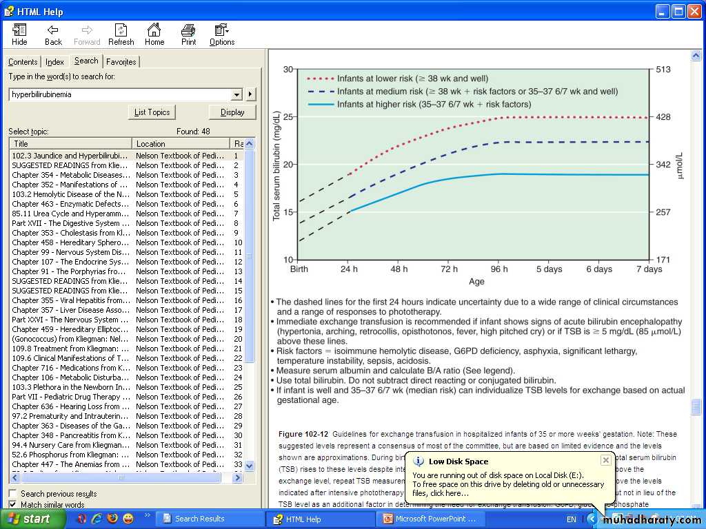706x529 pixels.
Task: Open Internet Explorer from quick launch
Action: click(x=97, y=519)
